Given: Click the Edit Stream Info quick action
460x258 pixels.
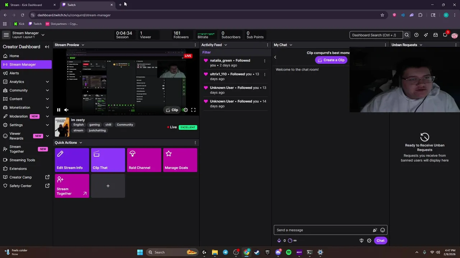Looking at the screenshot, I should (72, 160).
